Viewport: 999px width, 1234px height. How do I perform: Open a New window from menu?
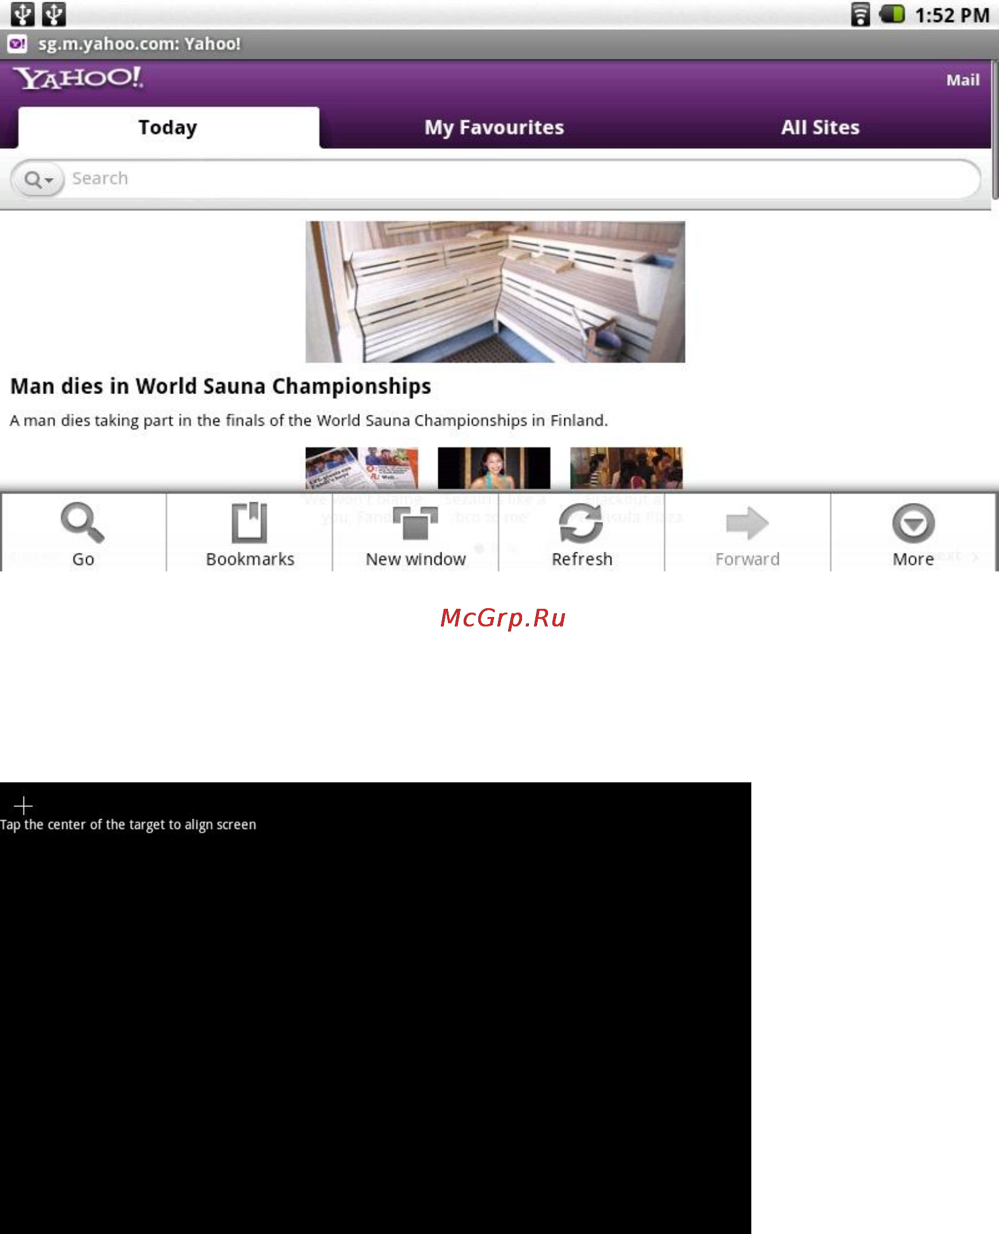click(416, 533)
